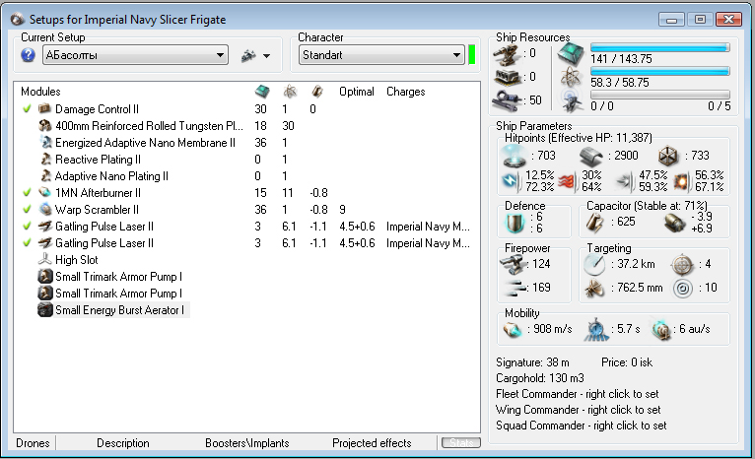
Task: Click the green character status indicator
Action: click(x=472, y=55)
